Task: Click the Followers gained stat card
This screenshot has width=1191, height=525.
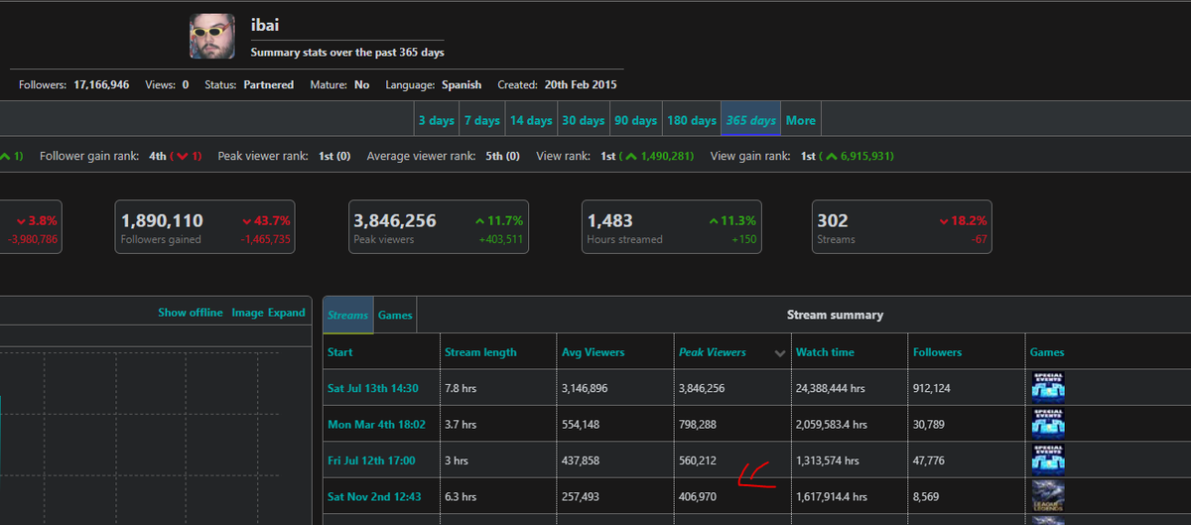Action: click(205, 227)
